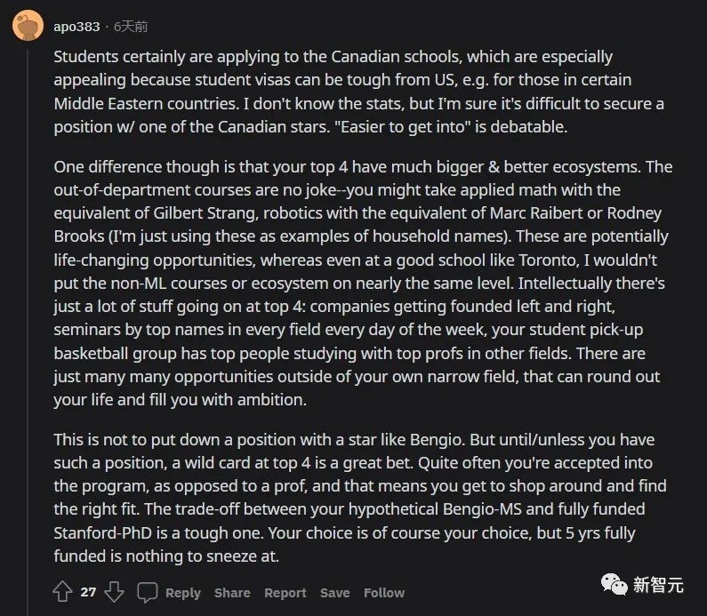Share this comment via Share button
707x616 pixels.
[x=232, y=593]
